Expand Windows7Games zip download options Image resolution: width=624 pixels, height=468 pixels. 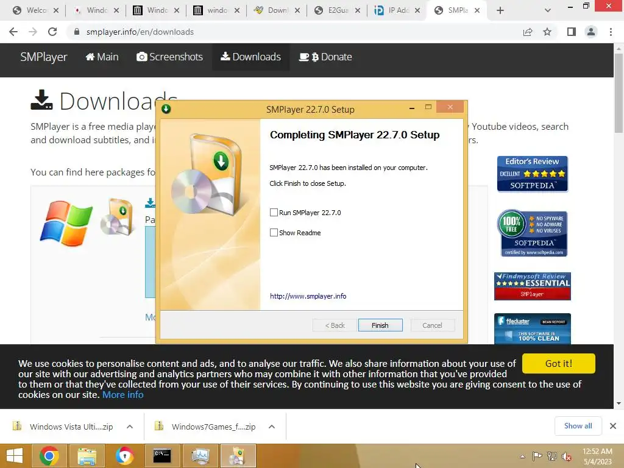click(272, 427)
